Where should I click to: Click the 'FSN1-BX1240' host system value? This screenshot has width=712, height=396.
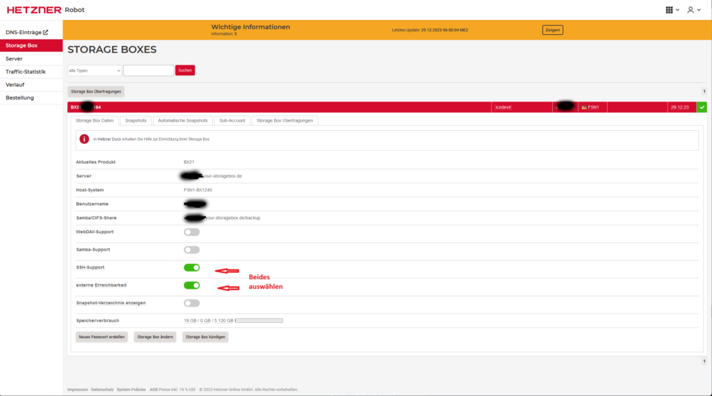click(198, 190)
